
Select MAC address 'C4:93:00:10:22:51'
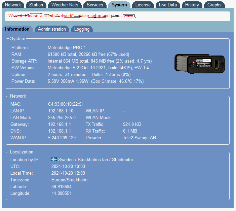point(66,104)
